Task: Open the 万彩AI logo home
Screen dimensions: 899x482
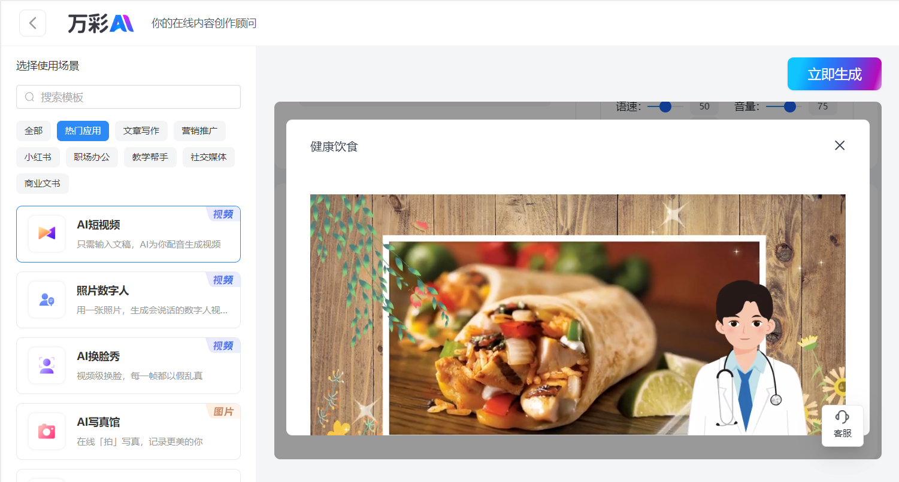Action: click(x=101, y=23)
